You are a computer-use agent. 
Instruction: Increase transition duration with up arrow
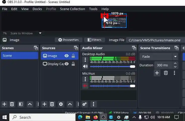tap(175, 64)
